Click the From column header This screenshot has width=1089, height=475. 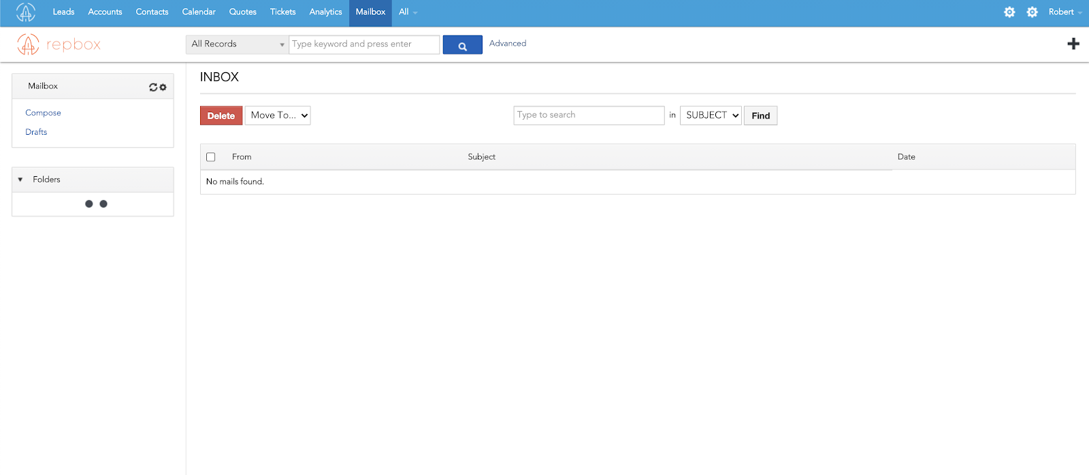point(242,157)
